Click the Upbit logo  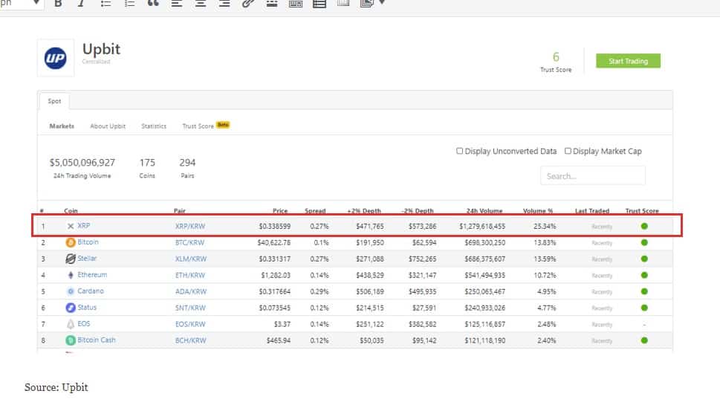[56, 58]
